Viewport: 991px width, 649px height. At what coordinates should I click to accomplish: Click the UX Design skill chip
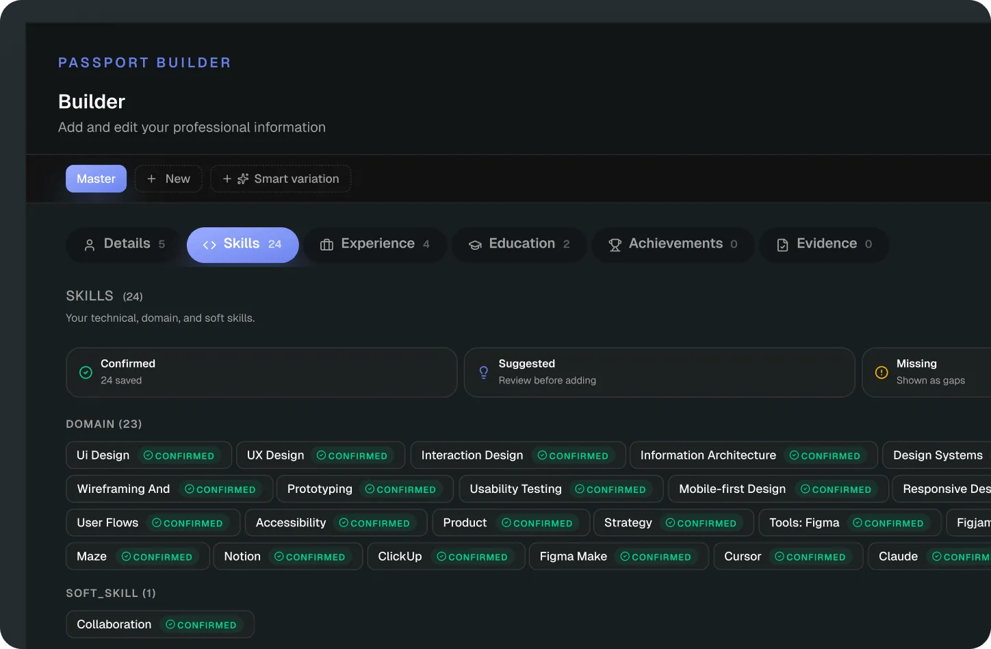click(x=321, y=455)
